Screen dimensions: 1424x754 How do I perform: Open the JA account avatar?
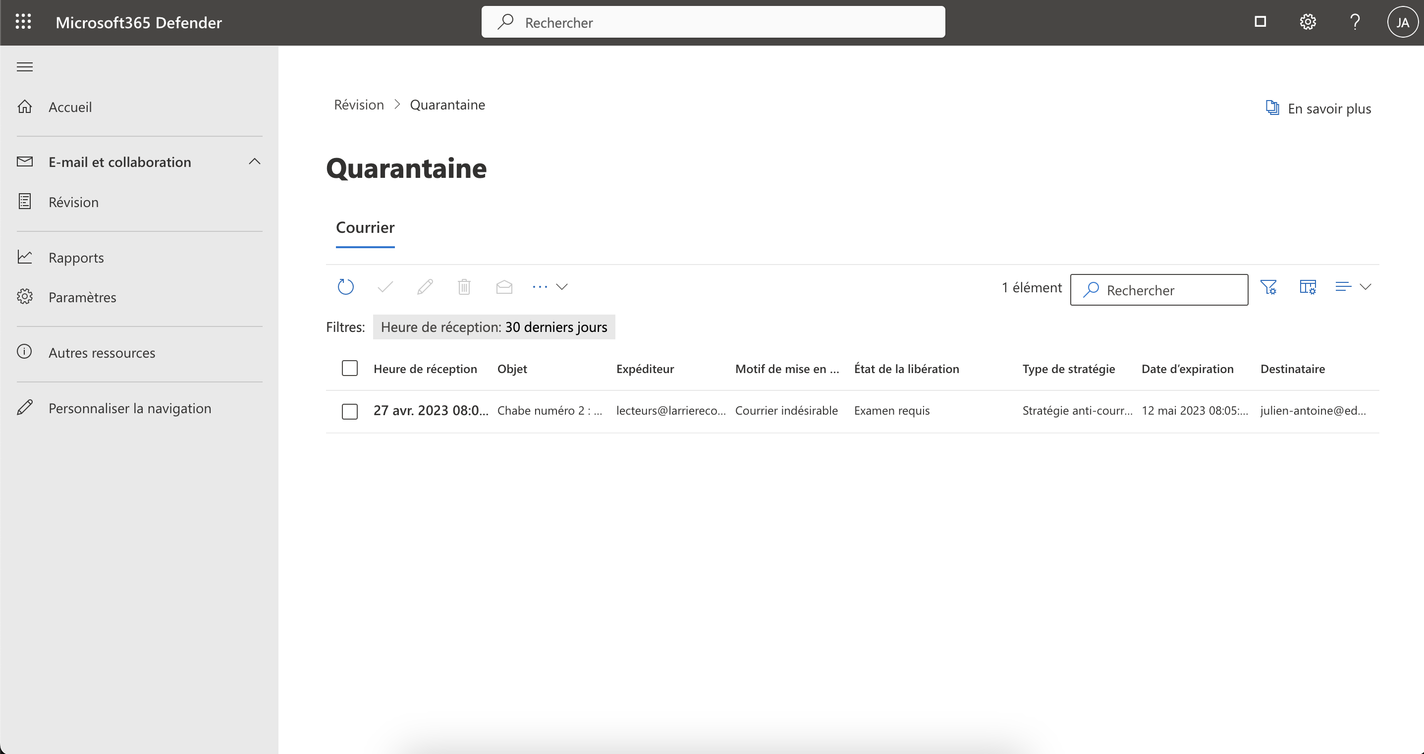(1403, 22)
